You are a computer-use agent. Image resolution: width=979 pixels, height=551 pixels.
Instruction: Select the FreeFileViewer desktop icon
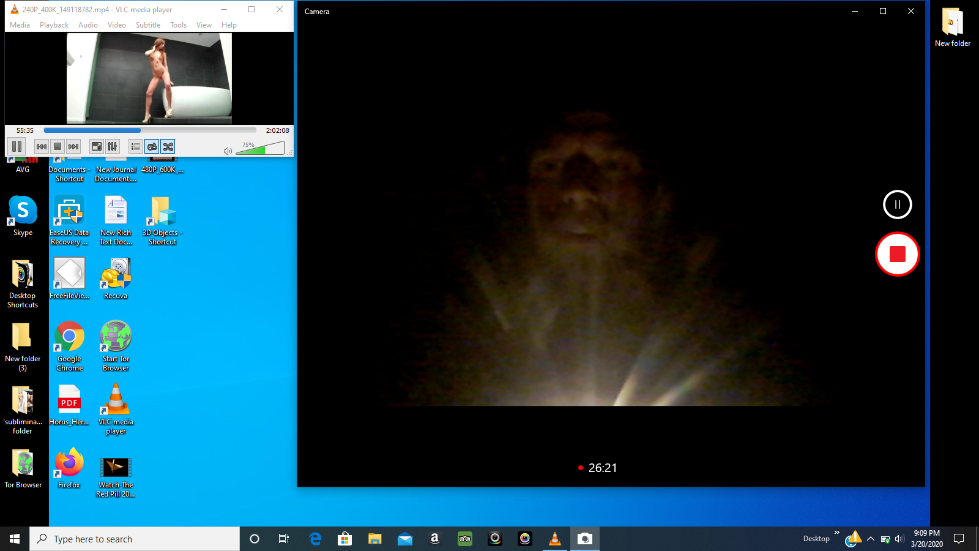click(69, 279)
